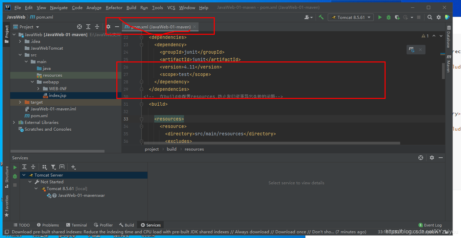
Task: Open the Event Log button
Action: 430,225
